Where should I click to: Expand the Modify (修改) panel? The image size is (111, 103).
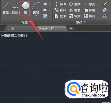click(x=81, y=22)
